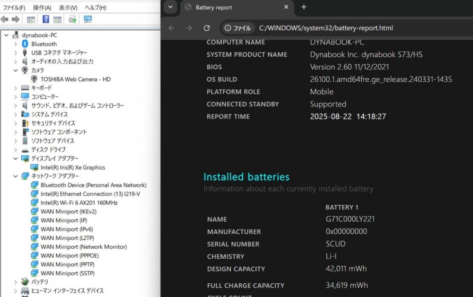Click the file info icon in address bar

click(x=228, y=28)
